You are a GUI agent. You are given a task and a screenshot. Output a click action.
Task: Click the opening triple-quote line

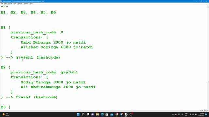pos(4,7)
